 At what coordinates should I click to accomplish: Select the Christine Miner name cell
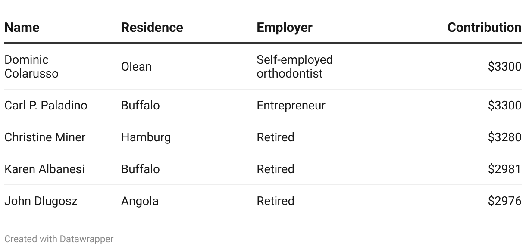[45, 137]
